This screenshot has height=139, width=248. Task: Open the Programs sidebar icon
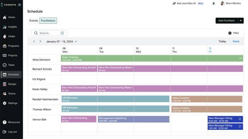coord(5,46)
